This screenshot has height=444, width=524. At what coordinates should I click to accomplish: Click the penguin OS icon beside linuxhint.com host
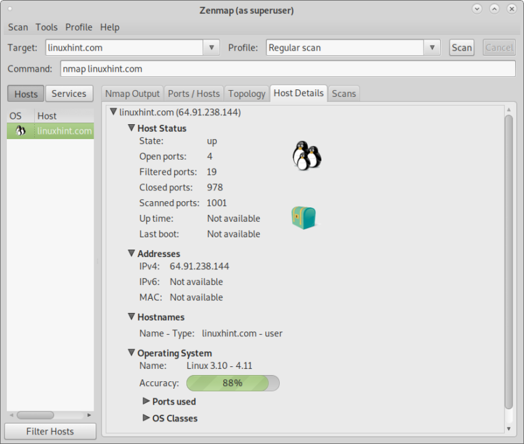click(x=20, y=131)
